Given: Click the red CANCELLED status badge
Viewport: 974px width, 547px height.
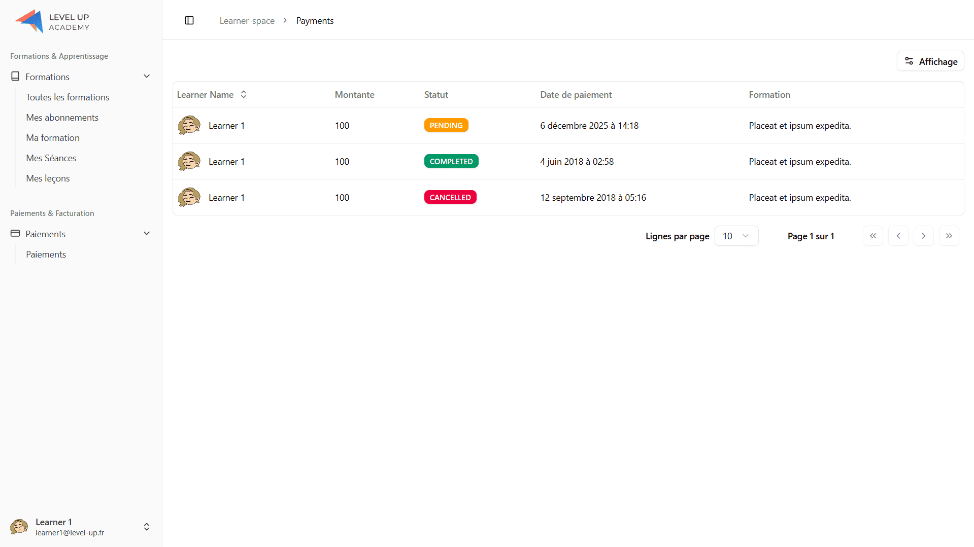Looking at the screenshot, I should tap(450, 197).
